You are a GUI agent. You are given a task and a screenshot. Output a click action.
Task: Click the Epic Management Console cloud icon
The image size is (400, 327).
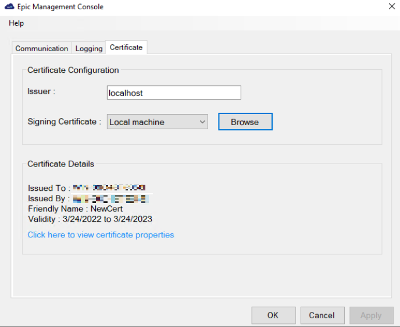(x=9, y=6)
